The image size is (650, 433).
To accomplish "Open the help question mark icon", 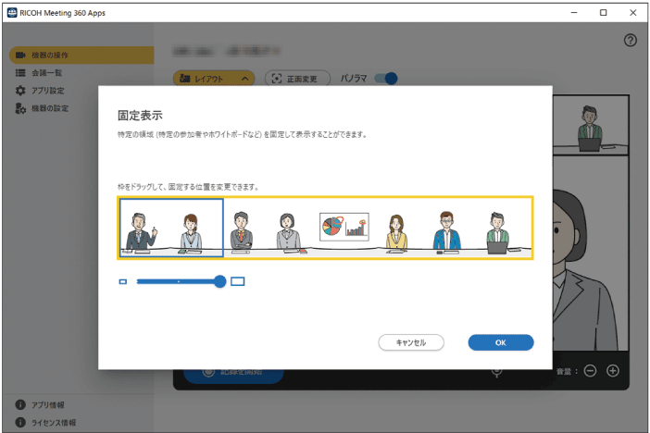I will tap(631, 40).
